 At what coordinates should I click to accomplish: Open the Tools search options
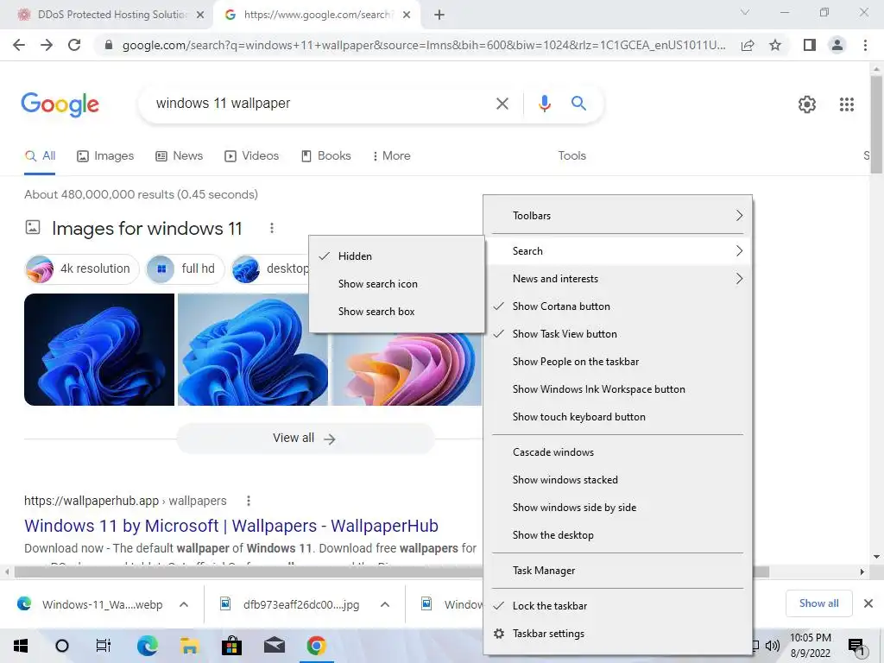[571, 155]
